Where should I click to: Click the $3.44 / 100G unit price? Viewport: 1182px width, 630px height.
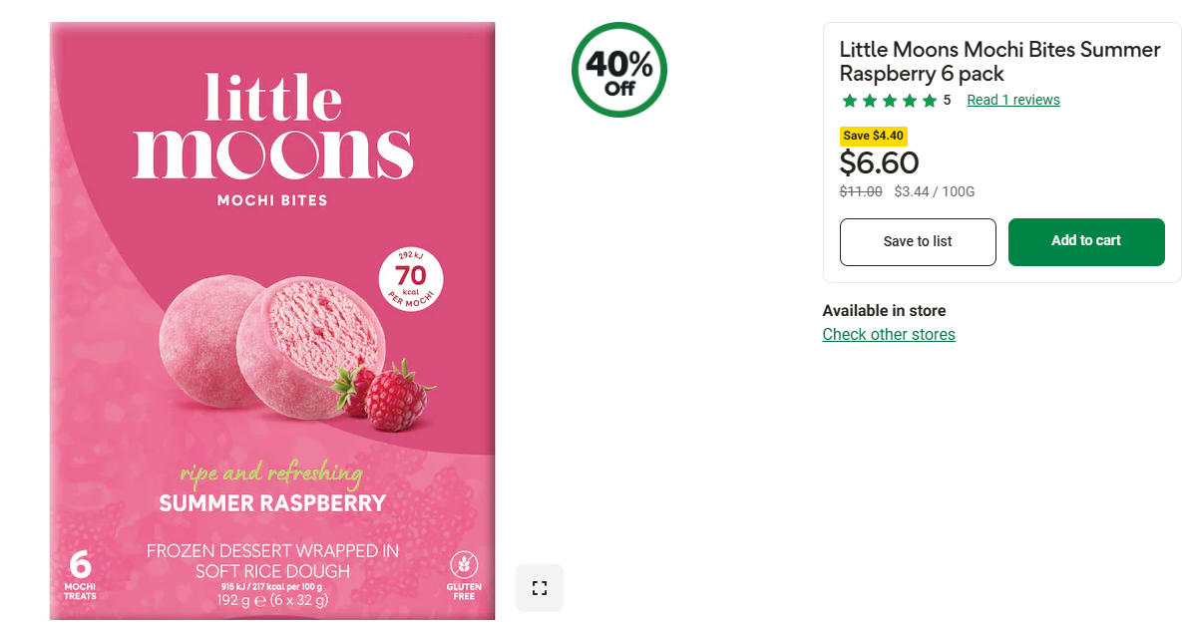(x=934, y=191)
